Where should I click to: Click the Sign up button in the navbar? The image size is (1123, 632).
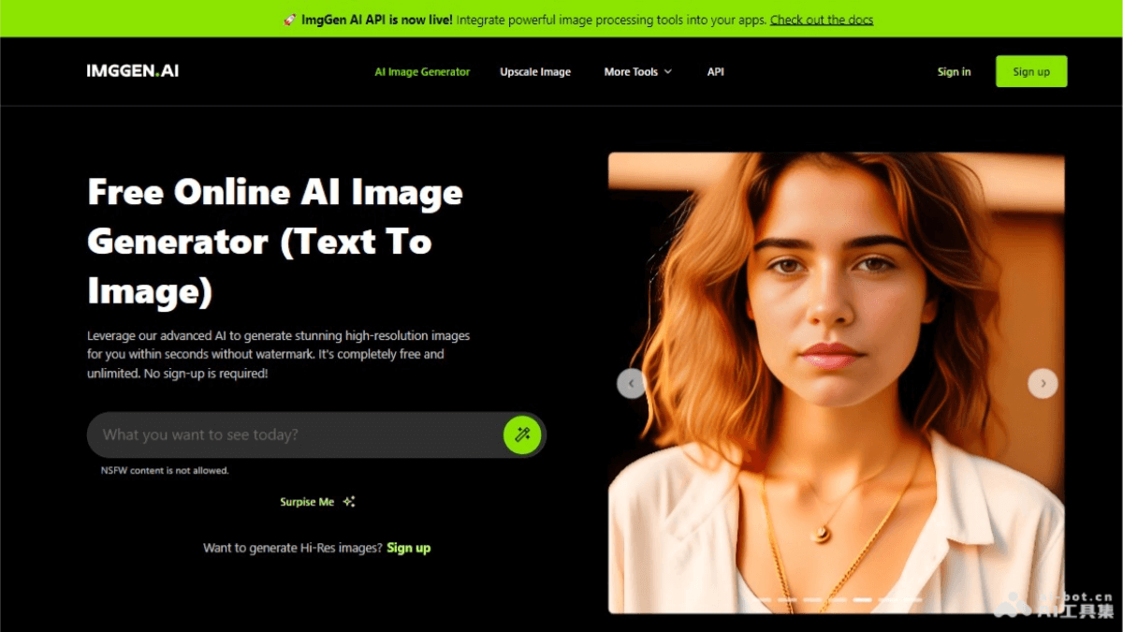1031,70
